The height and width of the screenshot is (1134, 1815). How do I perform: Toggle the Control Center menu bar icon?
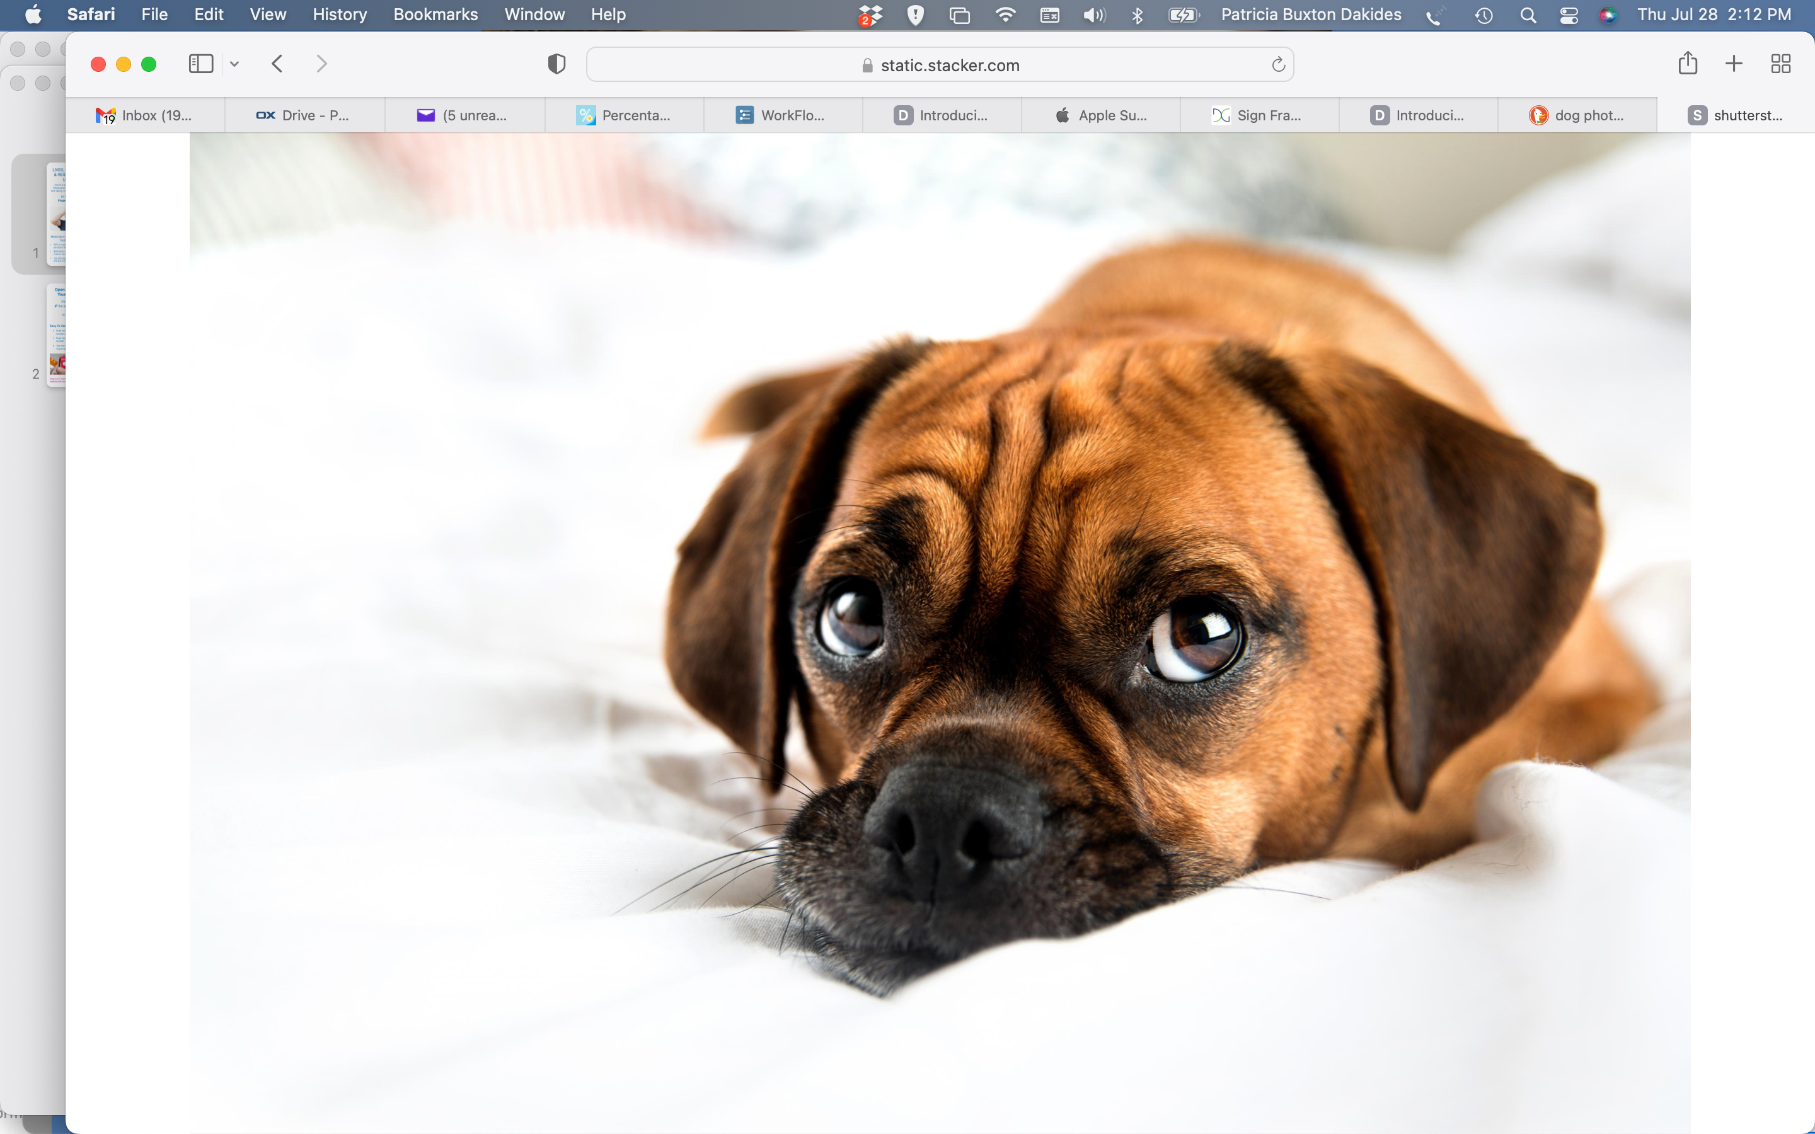[1568, 15]
